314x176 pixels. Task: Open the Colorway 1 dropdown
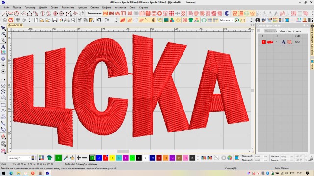(x=19, y=158)
